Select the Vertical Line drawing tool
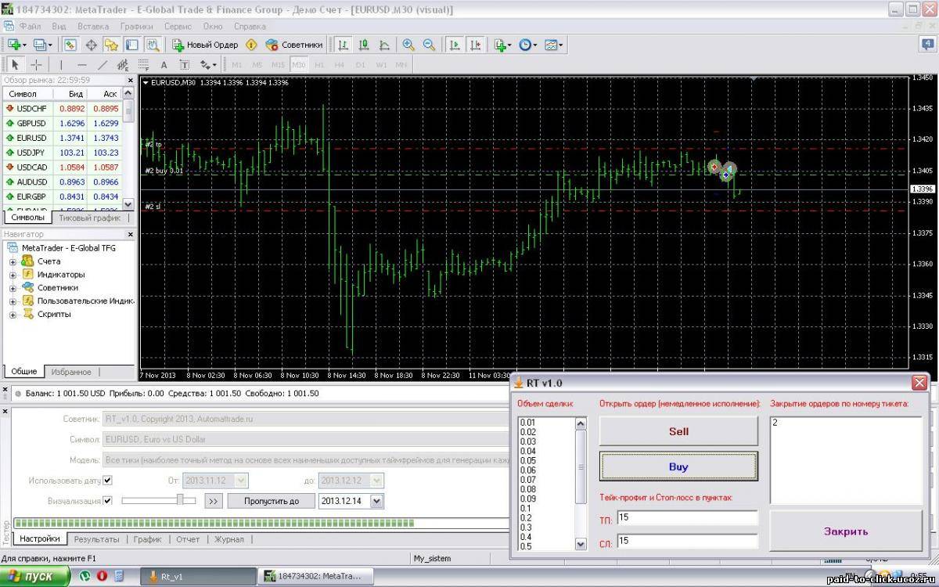This screenshot has height=587, width=939. click(x=61, y=65)
